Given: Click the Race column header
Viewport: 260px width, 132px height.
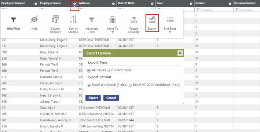Looking at the screenshot, I should click(160, 3).
